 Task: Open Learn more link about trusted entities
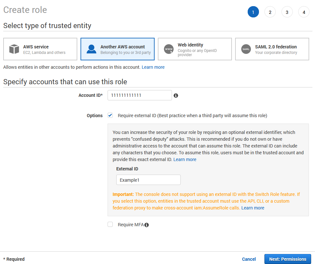tap(153, 67)
